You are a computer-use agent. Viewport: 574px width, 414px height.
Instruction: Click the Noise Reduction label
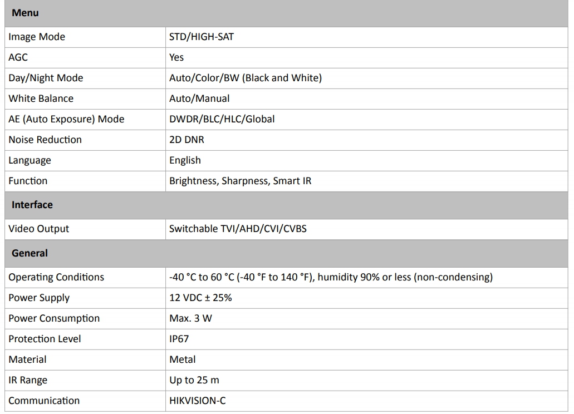pyautogui.click(x=45, y=140)
